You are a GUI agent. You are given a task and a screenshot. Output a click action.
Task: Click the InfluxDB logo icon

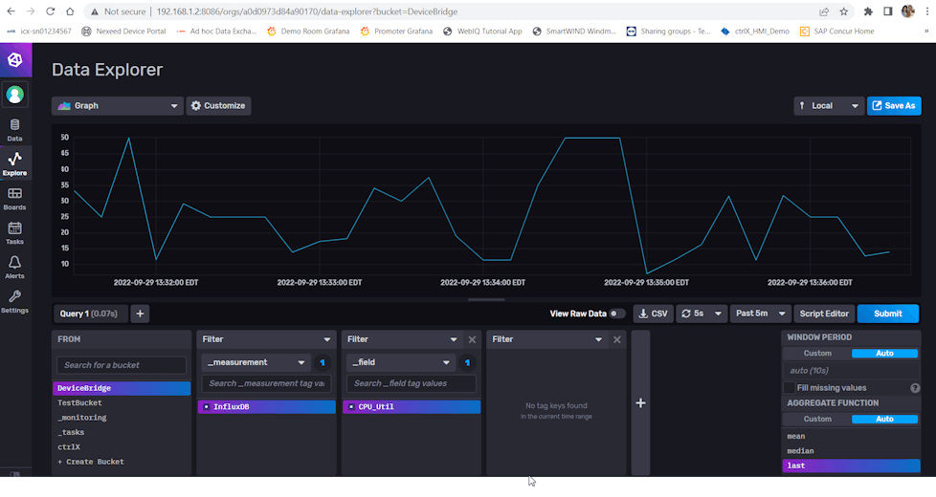pyautogui.click(x=15, y=60)
